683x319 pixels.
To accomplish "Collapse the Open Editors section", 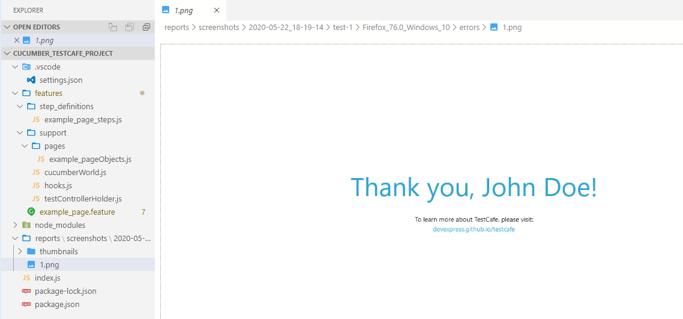I will coord(7,27).
